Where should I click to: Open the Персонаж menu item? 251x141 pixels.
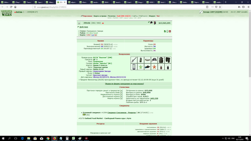coord(87,16)
